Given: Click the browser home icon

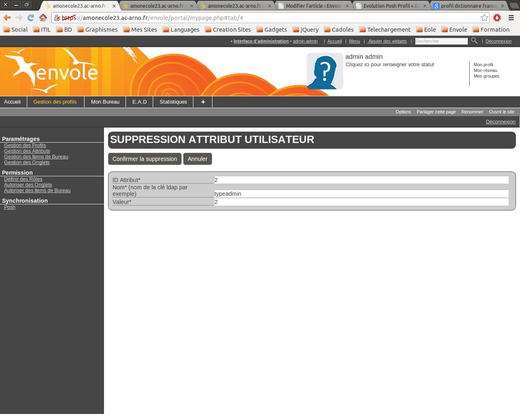Looking at the screenshot, I should [x=43, y=17].
